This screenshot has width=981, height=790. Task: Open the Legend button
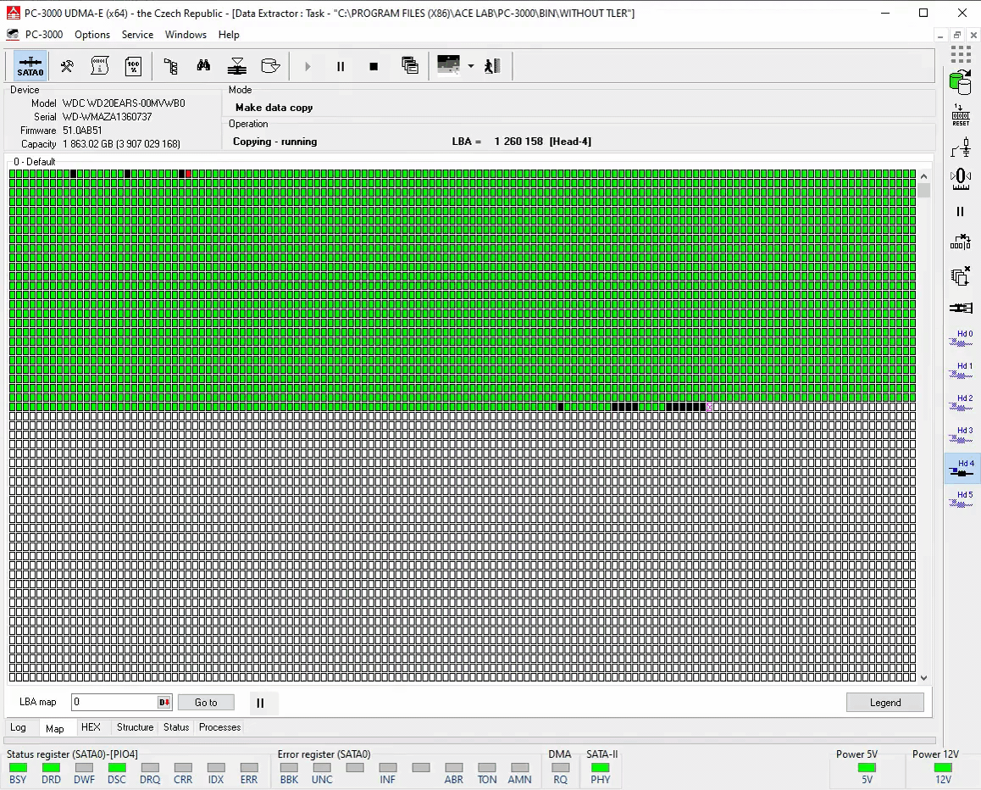click(885, 703)
